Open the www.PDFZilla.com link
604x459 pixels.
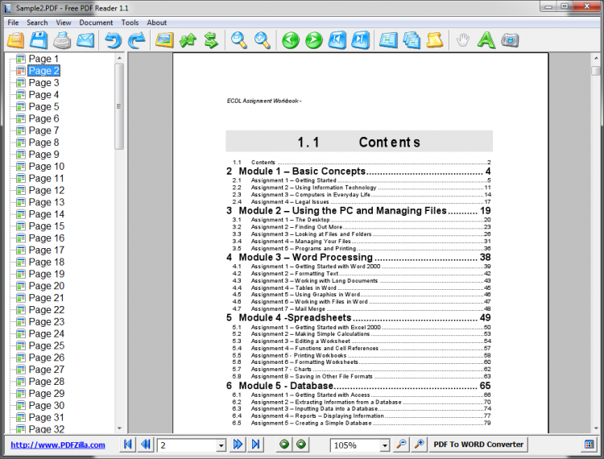point(57,445)
